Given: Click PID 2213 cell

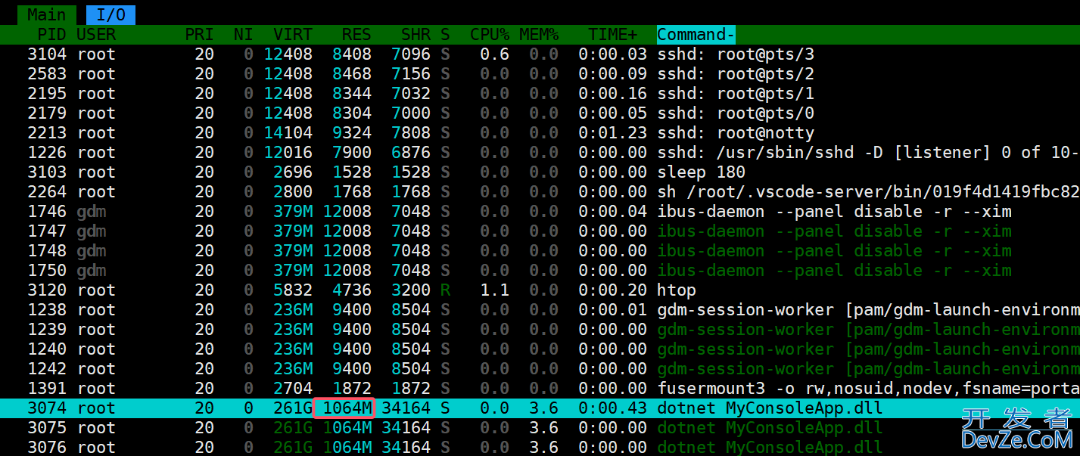Looking at the screenshot, I should click(47, 133).
